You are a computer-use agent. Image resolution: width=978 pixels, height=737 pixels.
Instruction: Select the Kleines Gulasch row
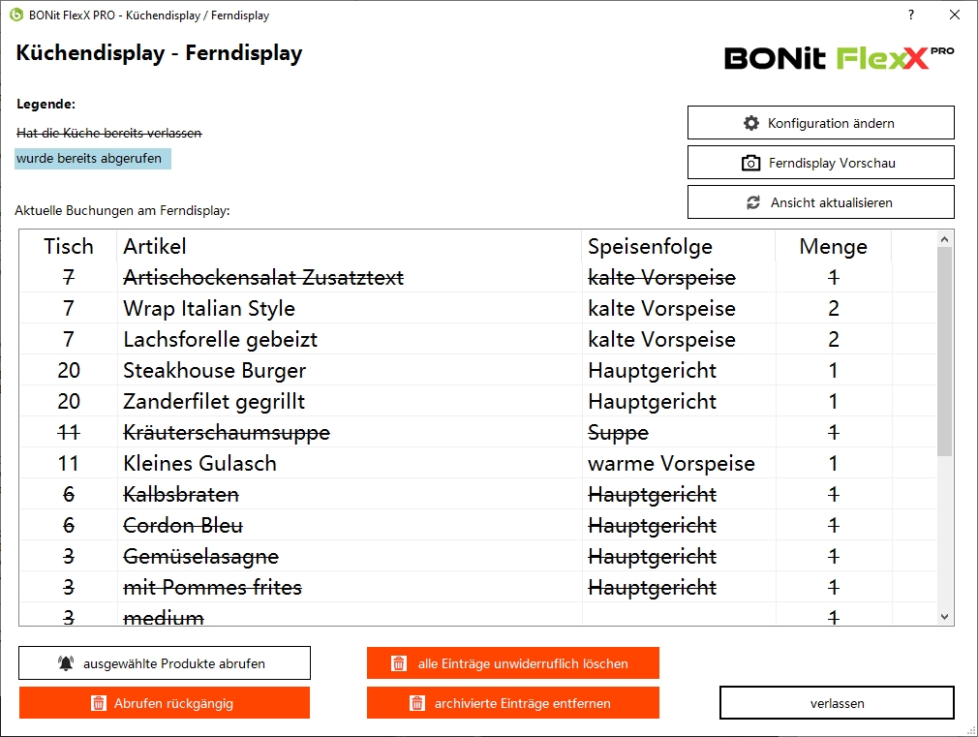pos(199,464)
